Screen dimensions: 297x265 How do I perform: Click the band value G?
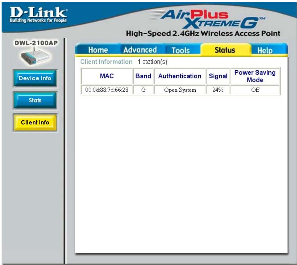(x=143, y=90)
